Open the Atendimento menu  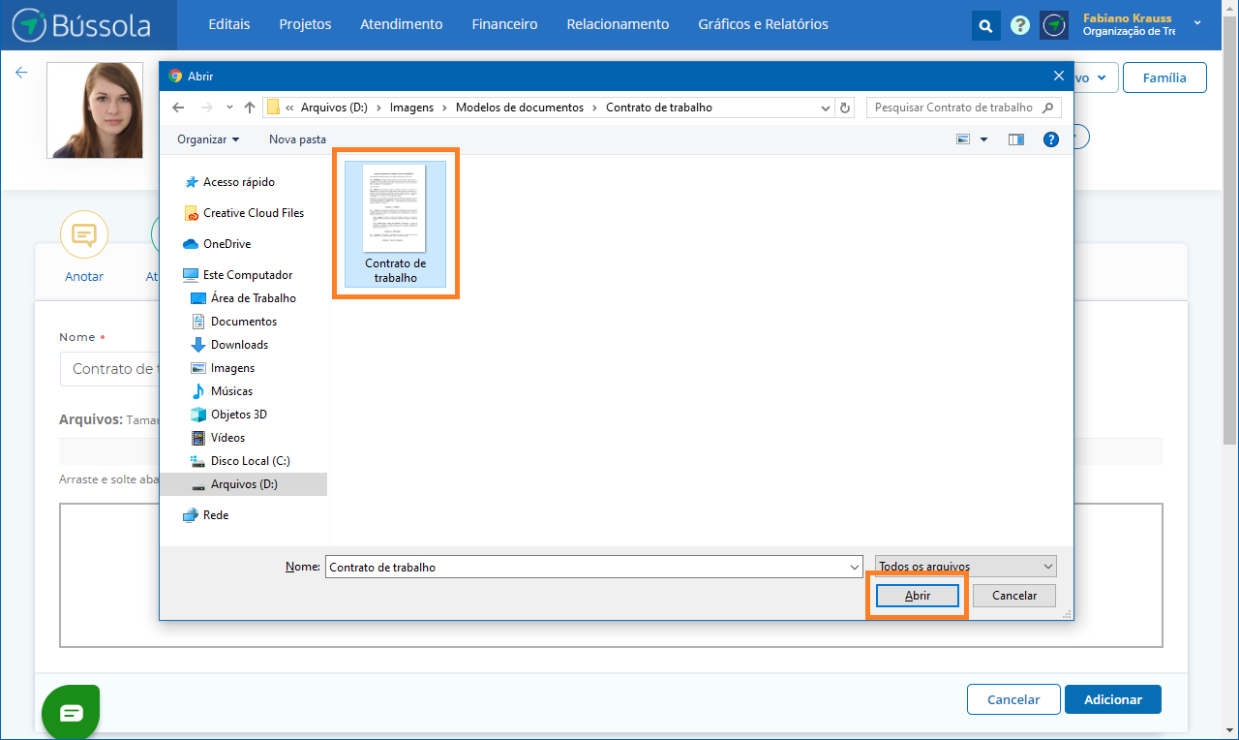pos(402,24)
